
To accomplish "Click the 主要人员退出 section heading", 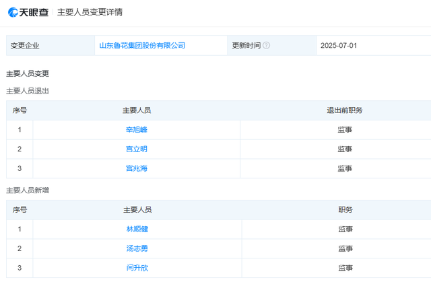I will coord(28,91).
